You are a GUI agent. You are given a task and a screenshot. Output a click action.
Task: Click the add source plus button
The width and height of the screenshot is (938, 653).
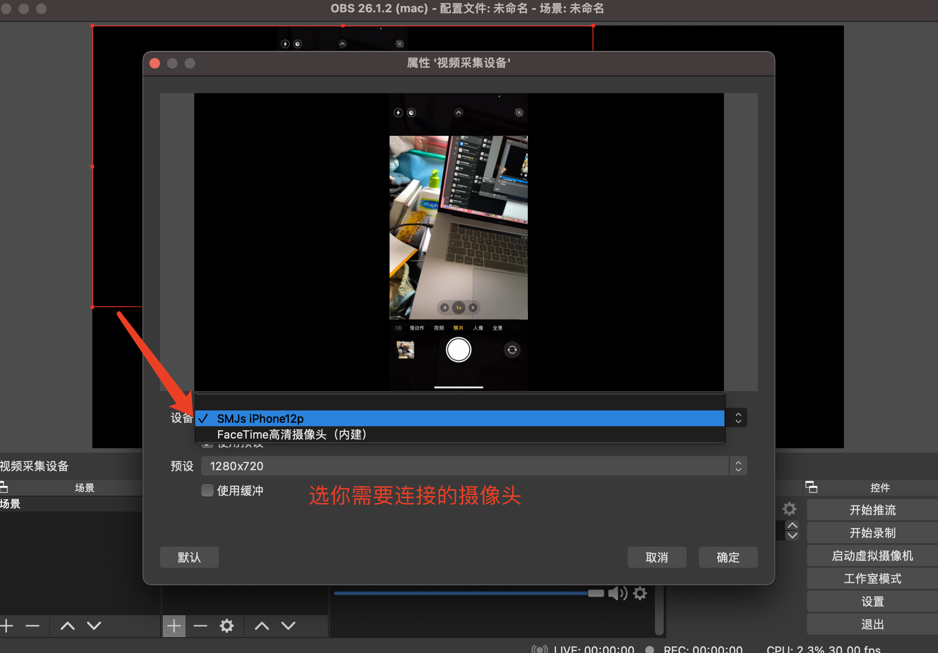point(174,626)
